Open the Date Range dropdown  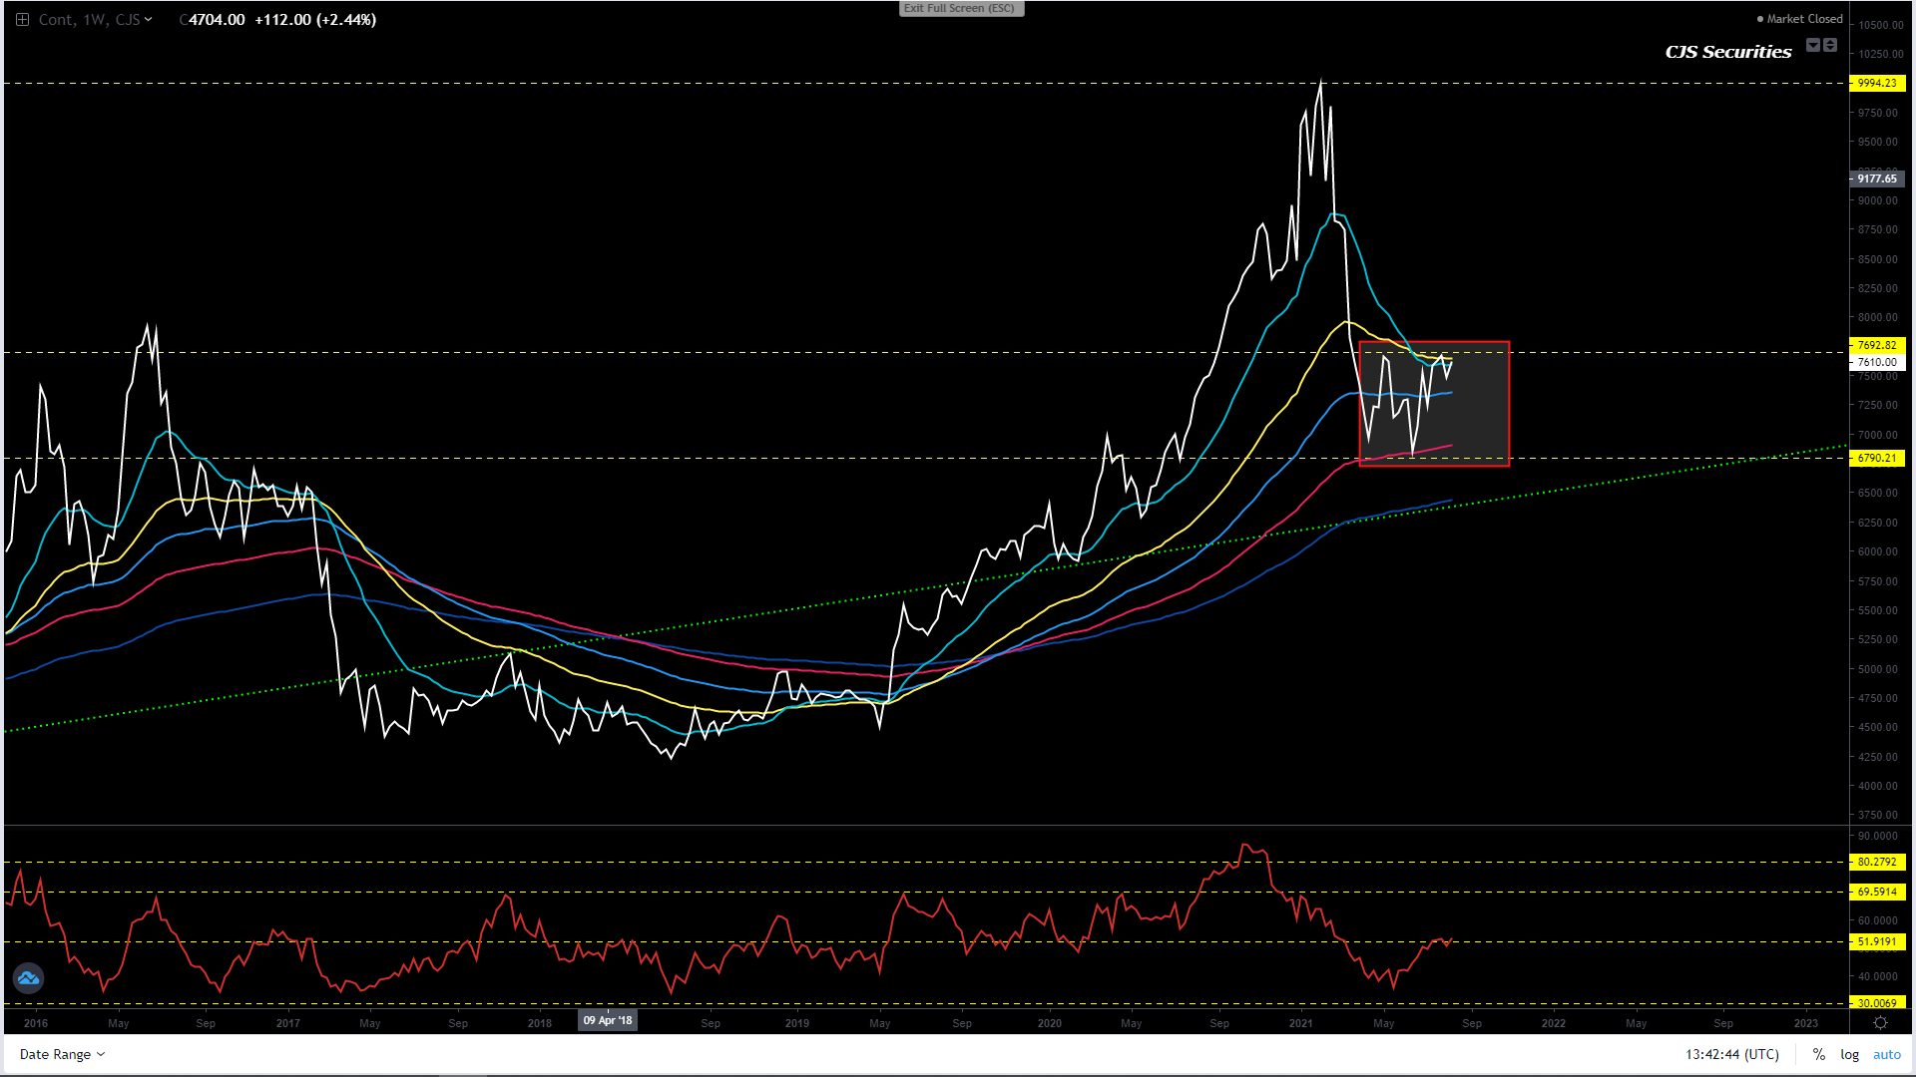(x=62, y=1054)
